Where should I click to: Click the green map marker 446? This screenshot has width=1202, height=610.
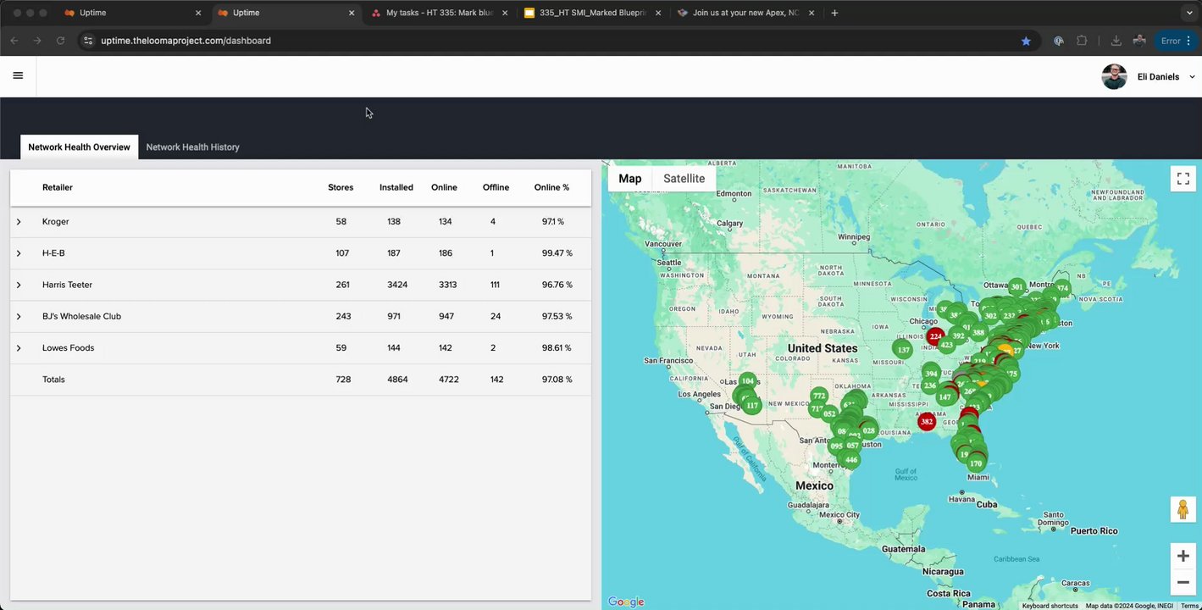[x=851, y=459]
